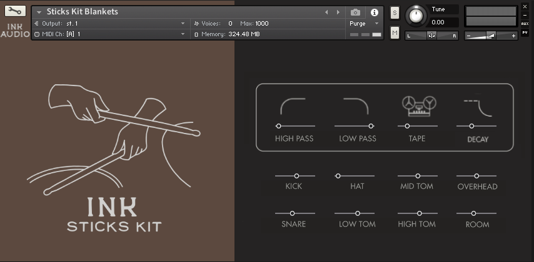This screenshot has width=534, height=262.
Task: Click the KICK label
Action: [293, 187]
